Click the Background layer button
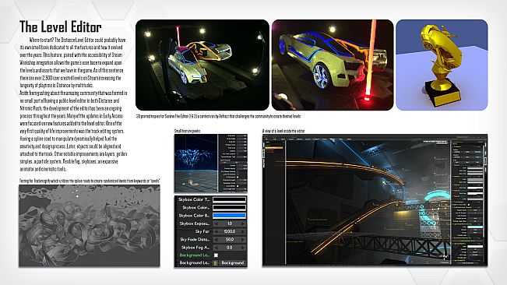Viewport: 507px width, 285px height. point(233,263)
